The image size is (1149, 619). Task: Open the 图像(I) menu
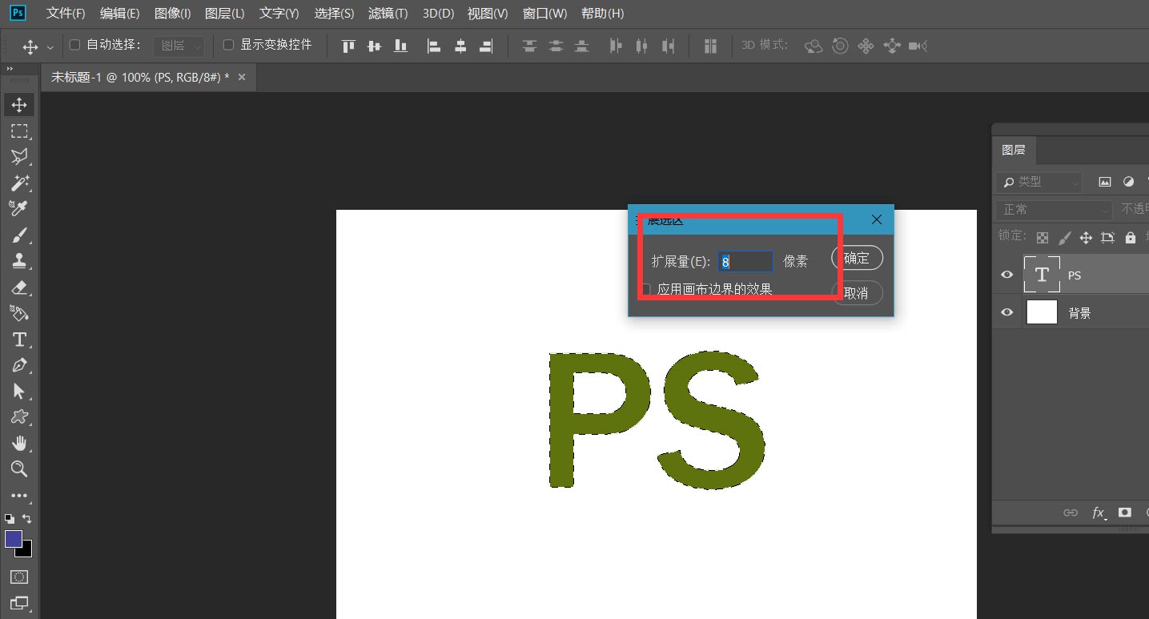[x=172, y=14]
